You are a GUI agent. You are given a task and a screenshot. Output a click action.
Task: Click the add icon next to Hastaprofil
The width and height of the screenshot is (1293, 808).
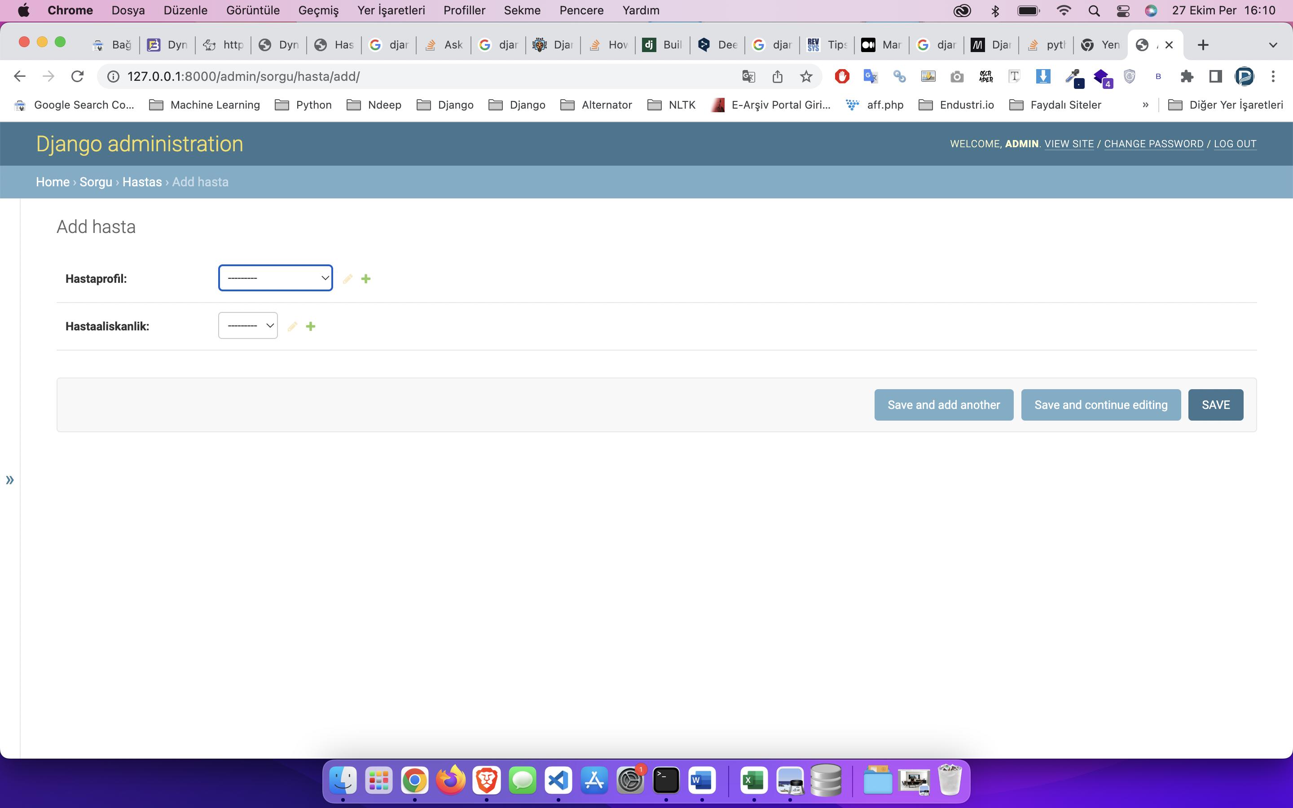pyautogui.click(x=366, y=278)
